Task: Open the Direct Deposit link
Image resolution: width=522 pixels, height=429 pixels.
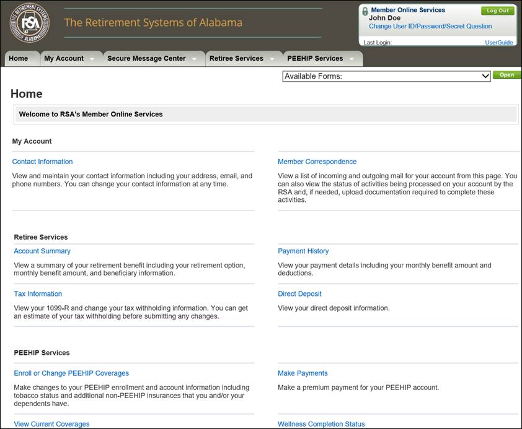Action: pyautogui.click(x=299, y=294)
